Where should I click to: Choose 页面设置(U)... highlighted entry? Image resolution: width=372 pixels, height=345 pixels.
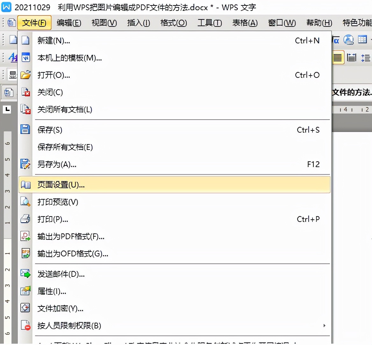(x=175, y=185)
